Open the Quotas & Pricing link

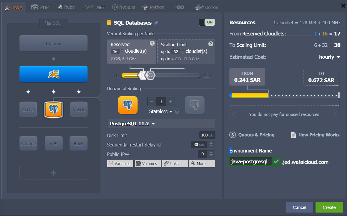click(x=252, y=135)
